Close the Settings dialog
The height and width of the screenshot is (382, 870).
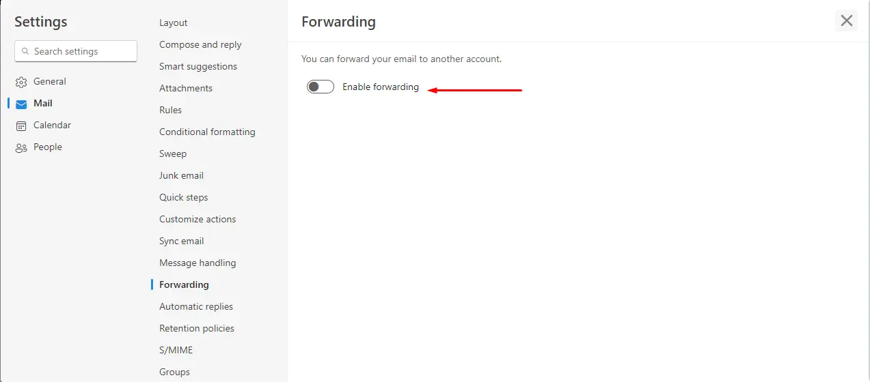pos(846,20)
